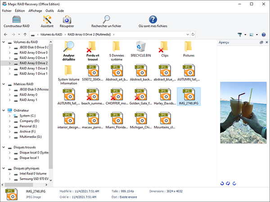270x202 pixels.
Task: Close the Aperçu preview panel
Action: tap(267, 42)
